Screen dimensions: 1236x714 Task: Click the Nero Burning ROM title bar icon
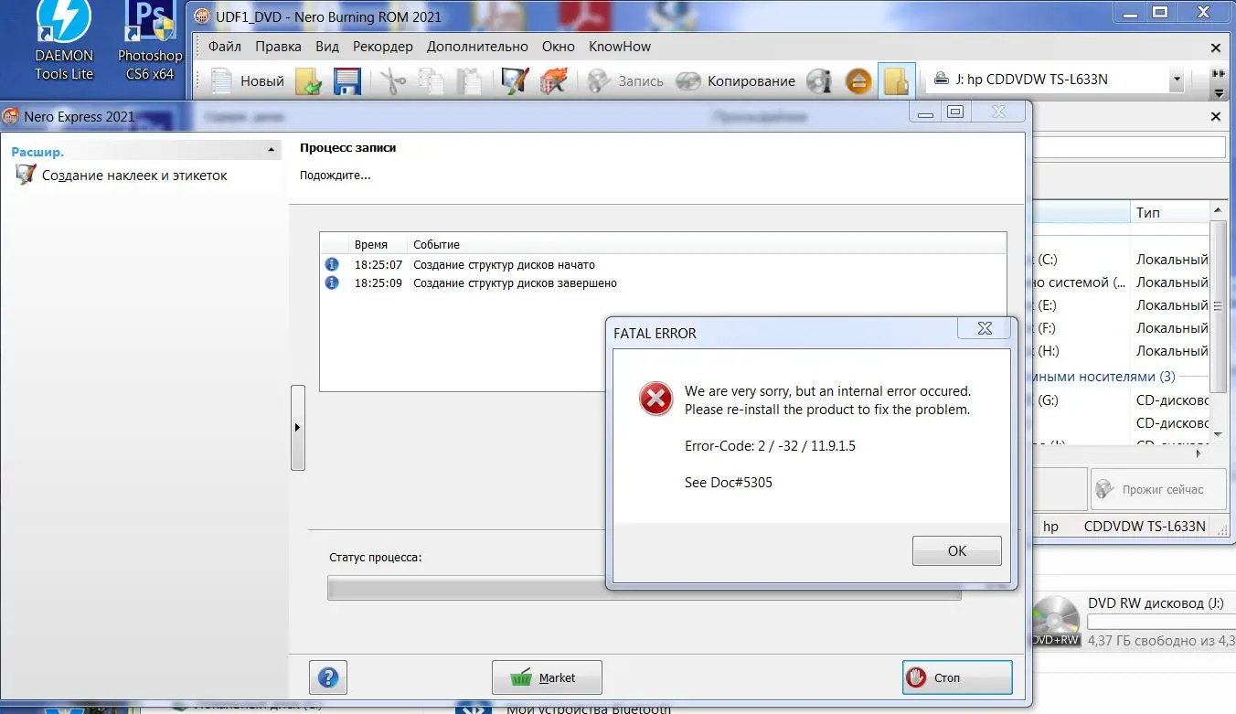pyautogui.click(x=202, y=16)
